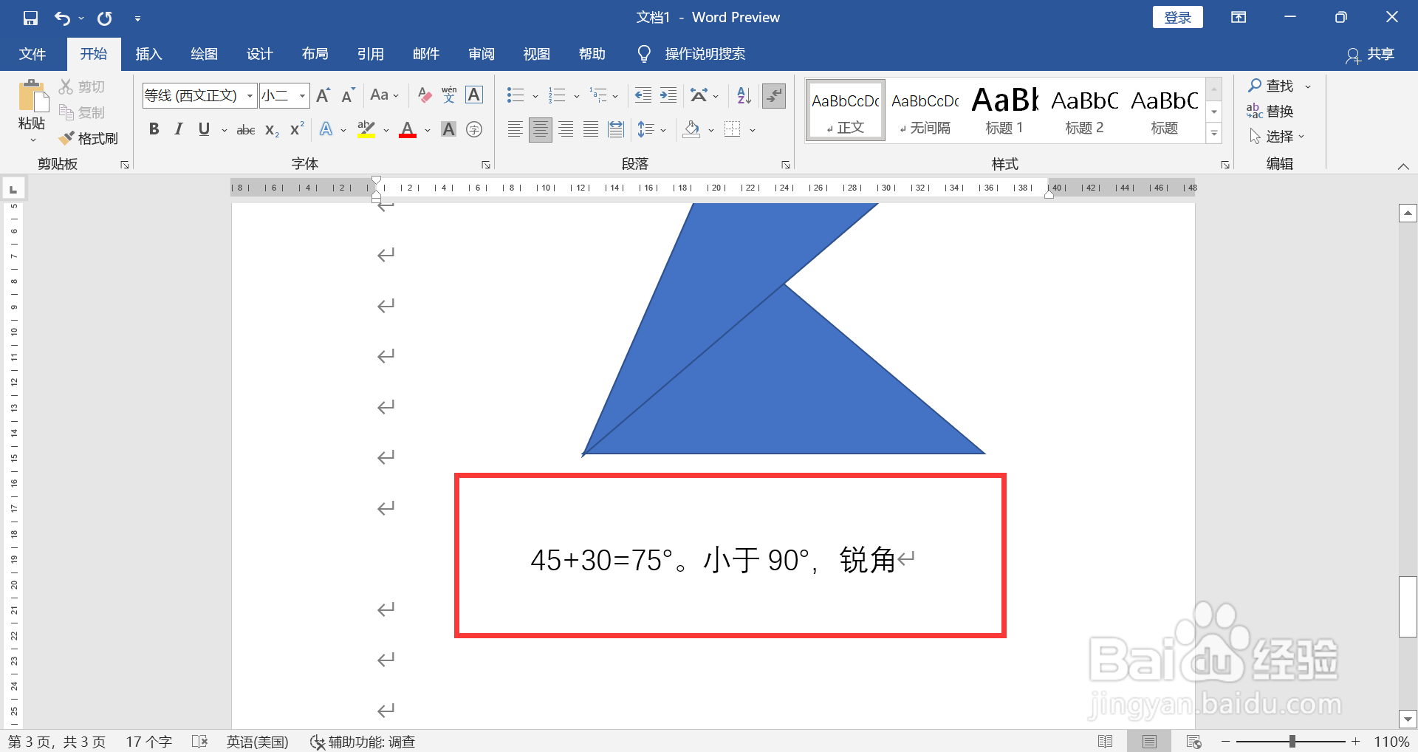Screen dimensions: 1418x752
Task: Select the Format Painter tool
Action: [x=89, y=138]
